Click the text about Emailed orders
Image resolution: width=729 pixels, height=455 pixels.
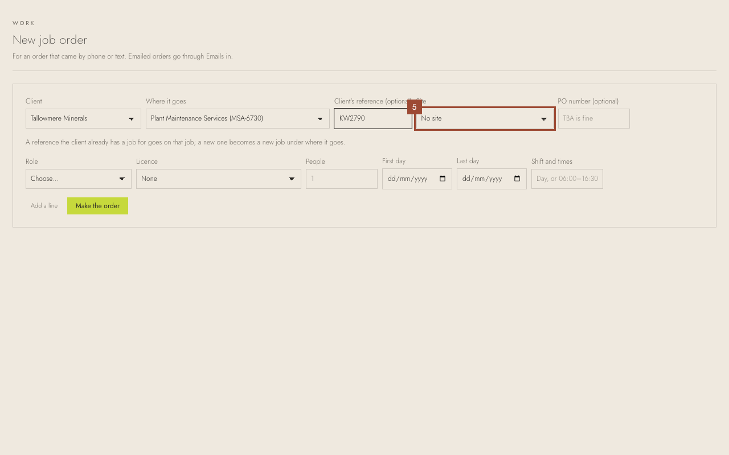point(181,56)
